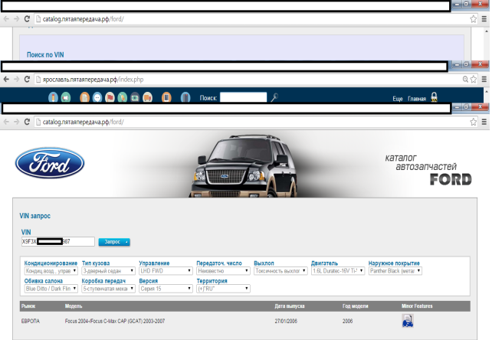The height and width of the screenshot is (340, 492).
Task: Bookmark page in the topmost background catalog window
Action: [474, 19]
